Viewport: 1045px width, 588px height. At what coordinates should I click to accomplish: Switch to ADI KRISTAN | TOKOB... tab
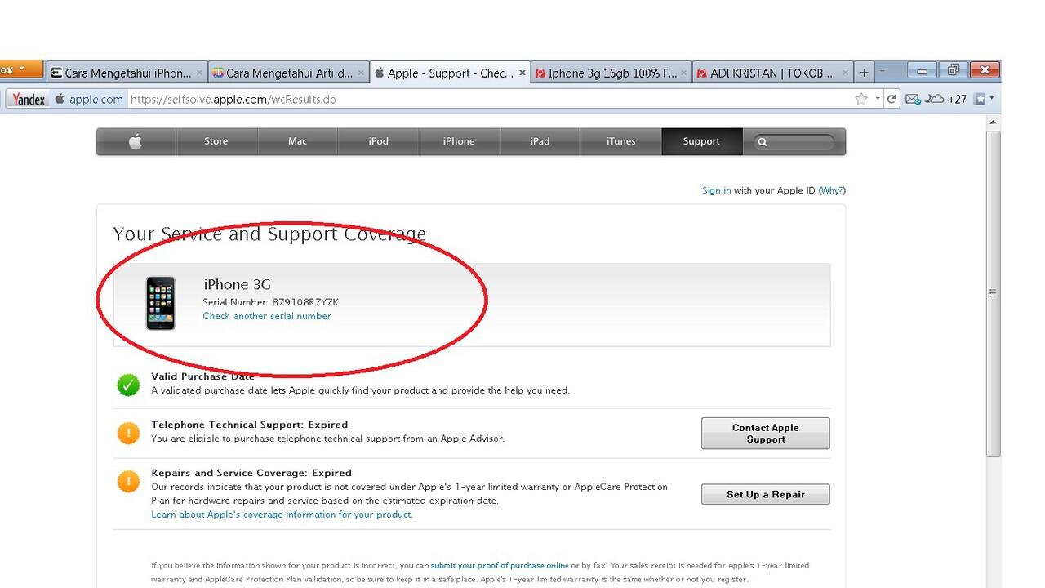tap(773, 73)
